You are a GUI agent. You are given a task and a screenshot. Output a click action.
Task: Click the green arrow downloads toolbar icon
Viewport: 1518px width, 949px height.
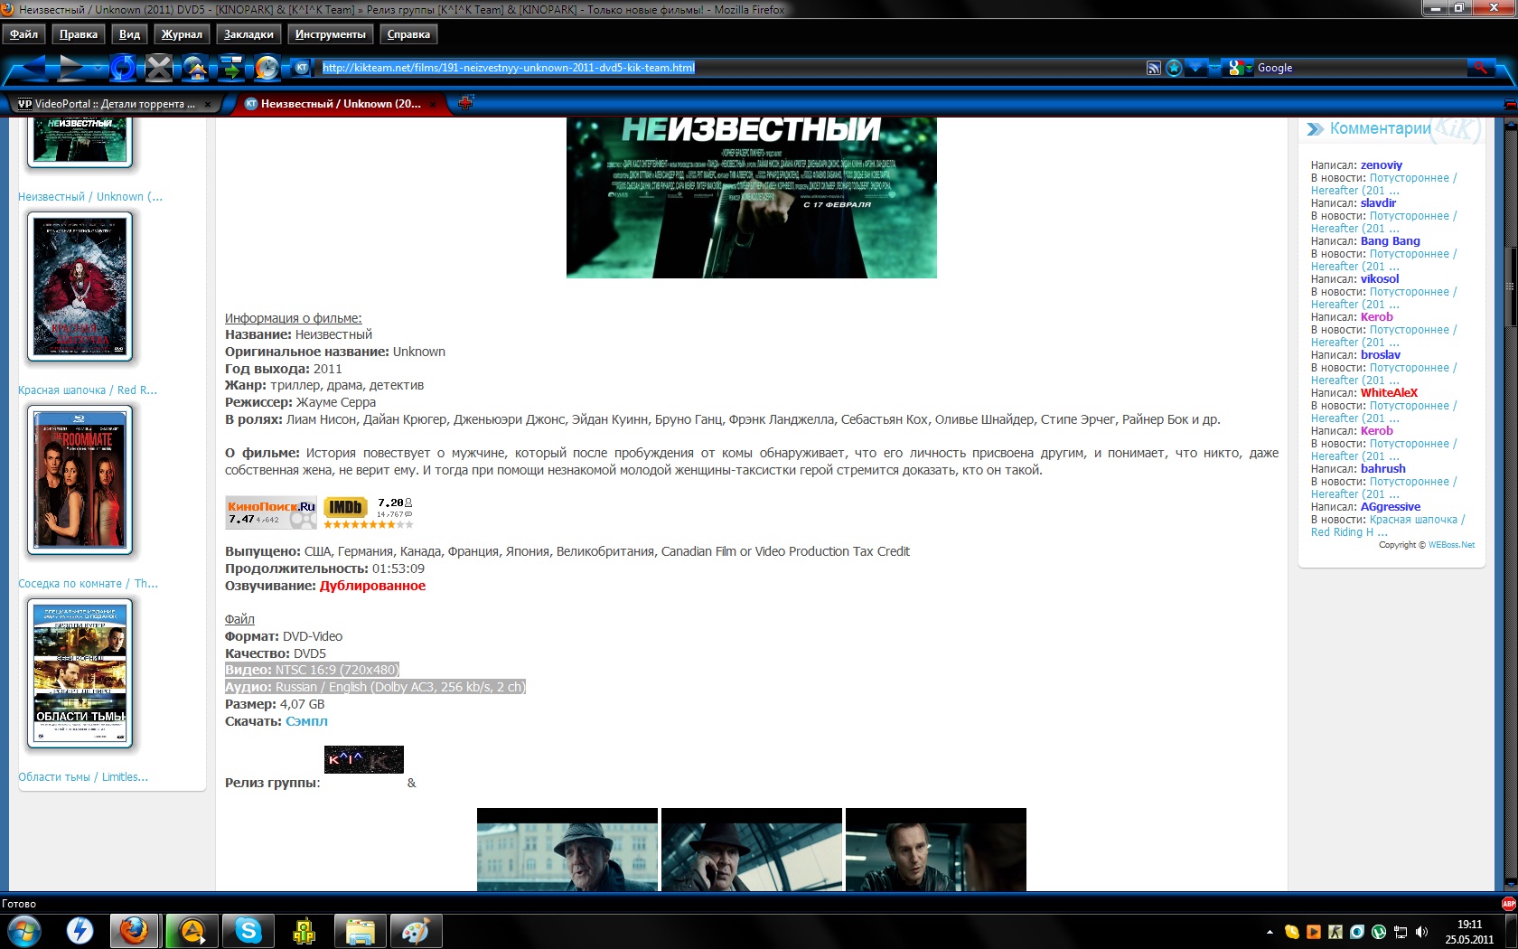tap(231, 67)
